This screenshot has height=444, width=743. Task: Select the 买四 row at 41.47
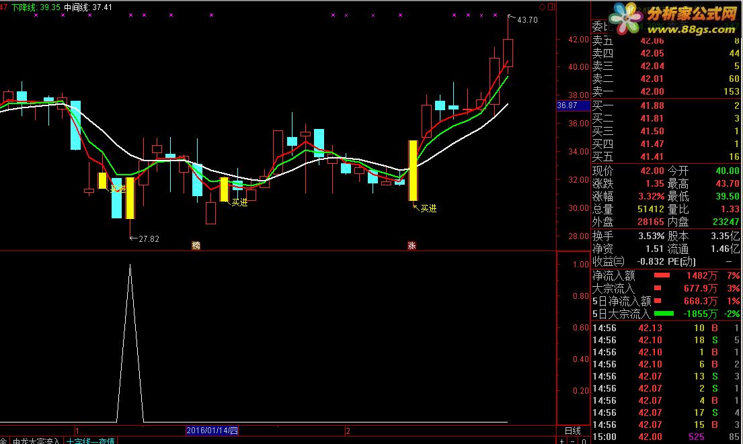666,144
